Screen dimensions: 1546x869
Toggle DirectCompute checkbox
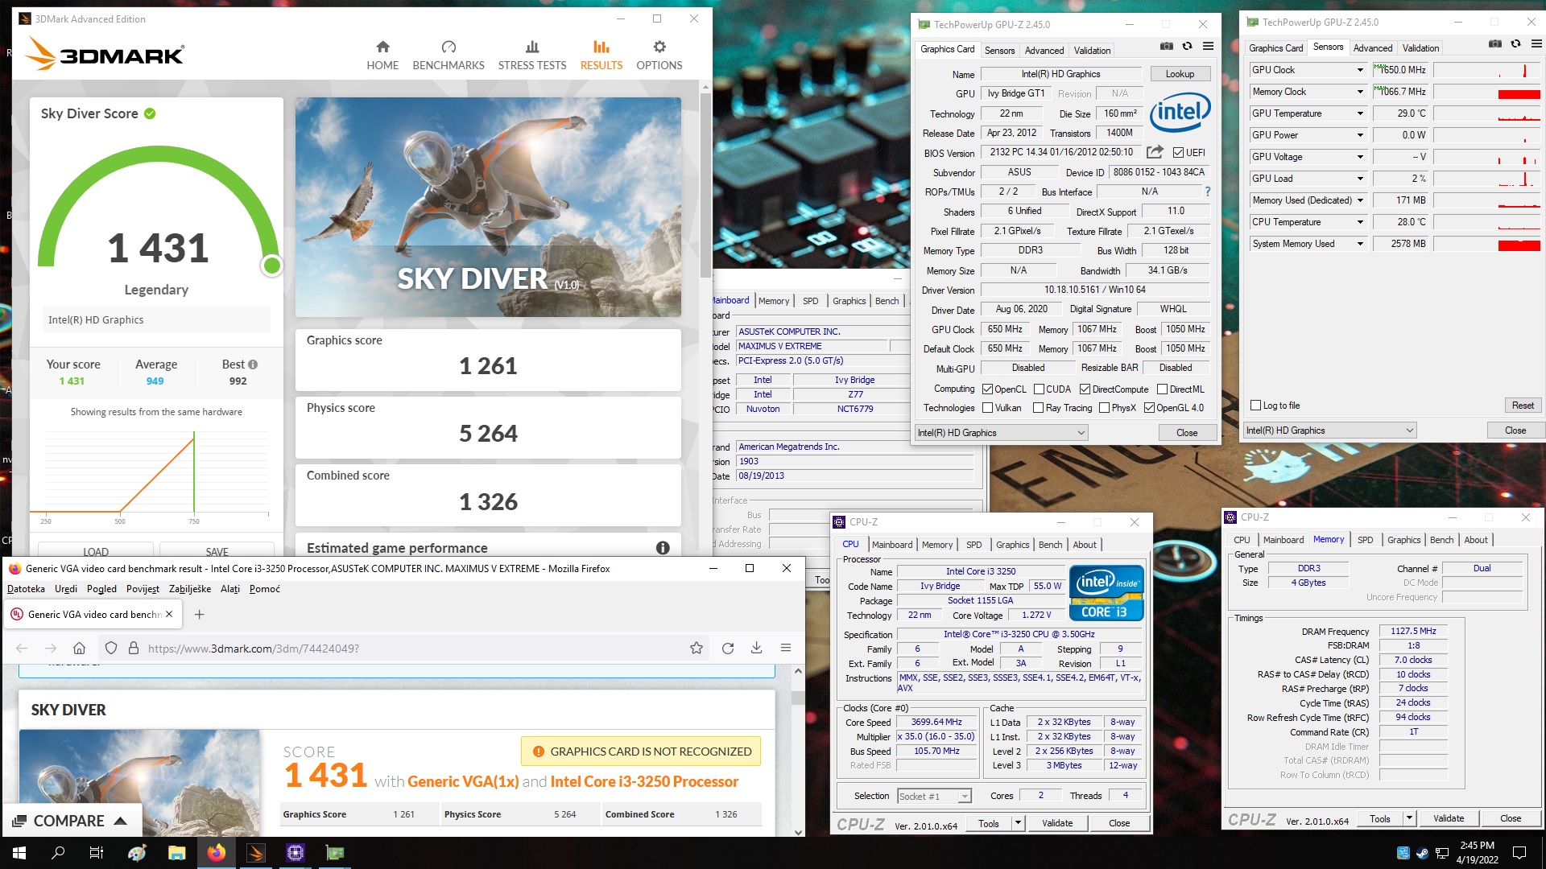[1085, 389]
